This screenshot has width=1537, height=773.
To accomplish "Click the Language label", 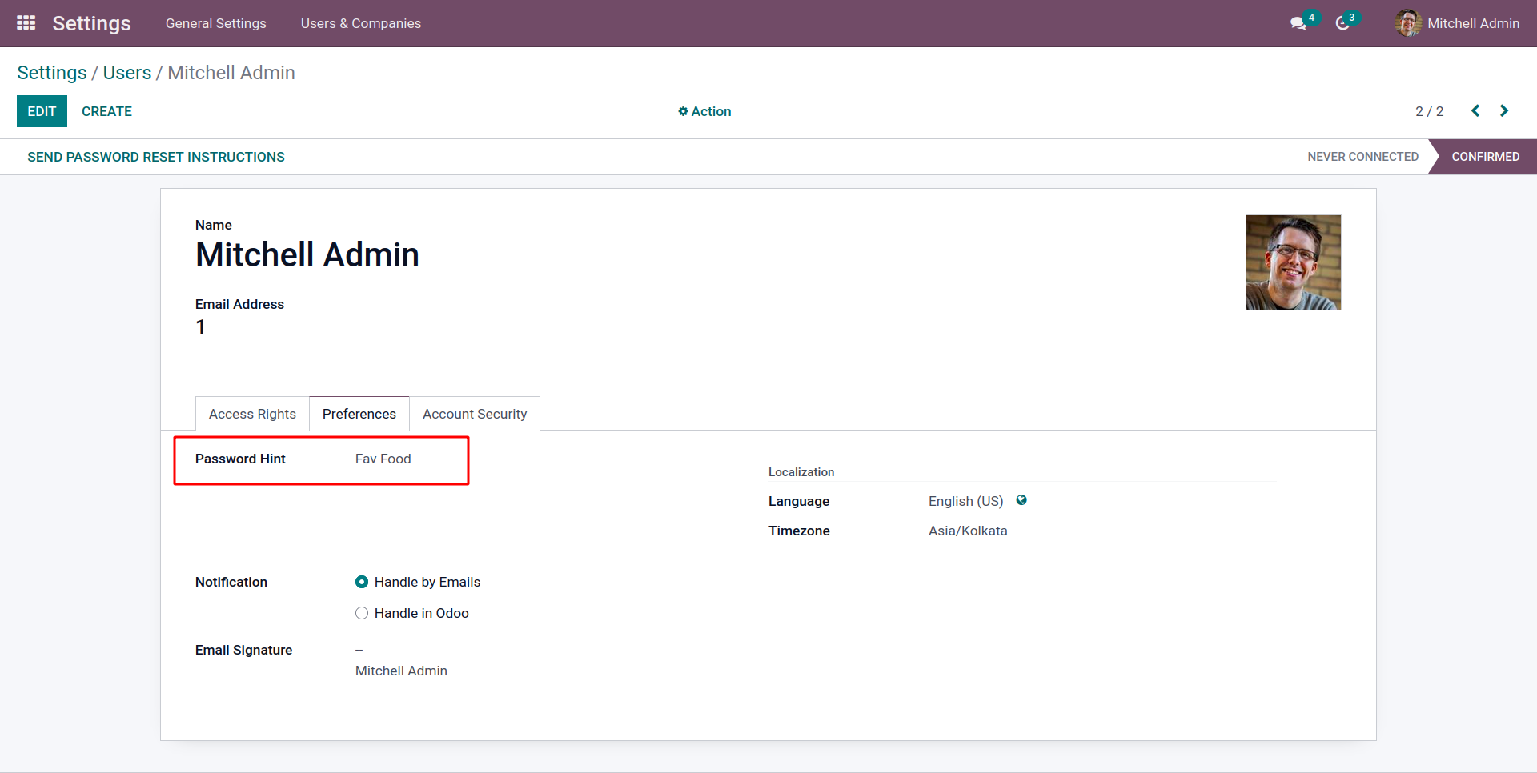I will tap(799, 501).
